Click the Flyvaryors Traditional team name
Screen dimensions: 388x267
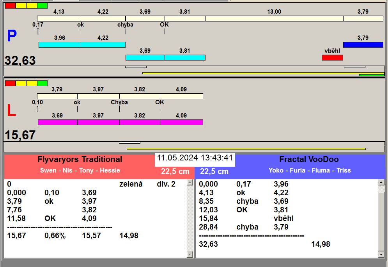(80, 159)
